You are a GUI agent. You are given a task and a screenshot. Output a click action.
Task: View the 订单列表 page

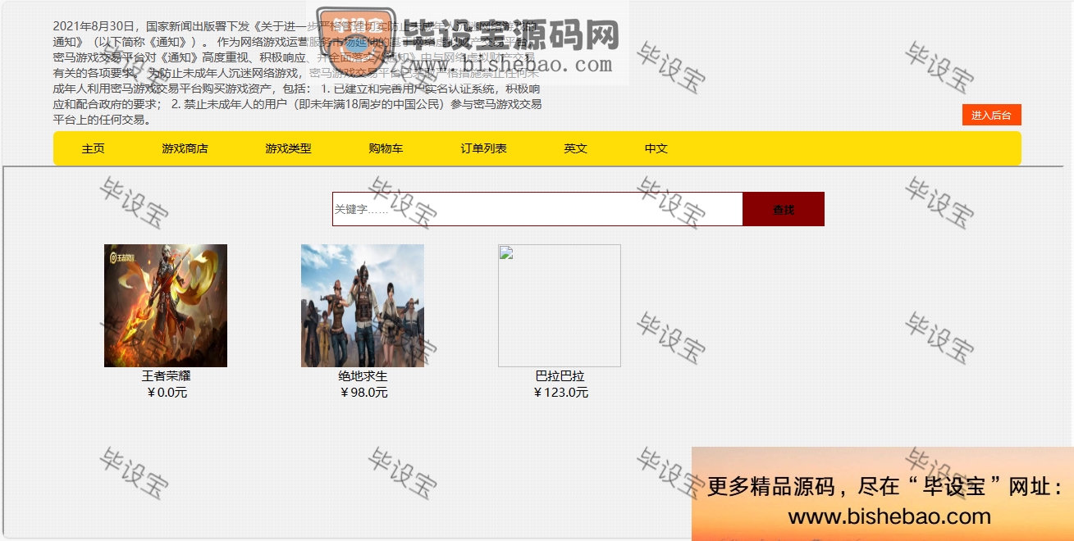(x=483, y=148)
